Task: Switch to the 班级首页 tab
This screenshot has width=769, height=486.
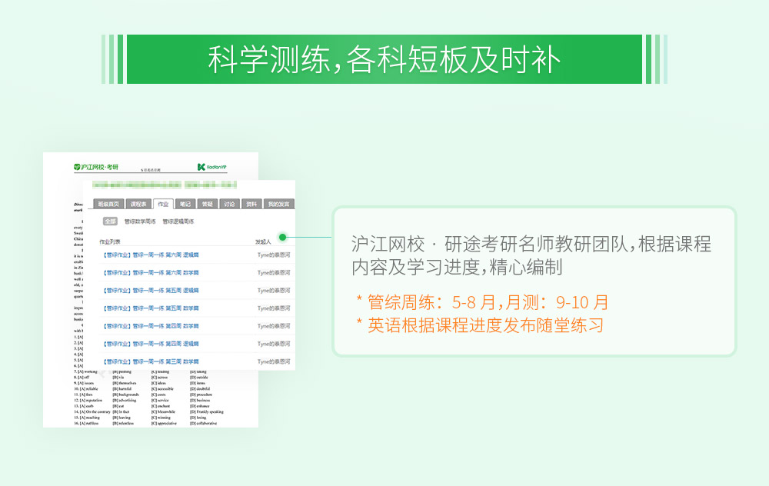Action: click(x=108, y=203)
